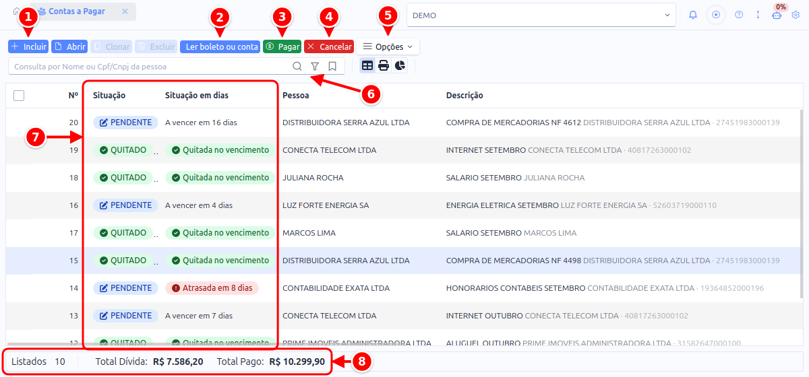Click the search magnifier icon

pyautogui.click(x=297, y=66)
